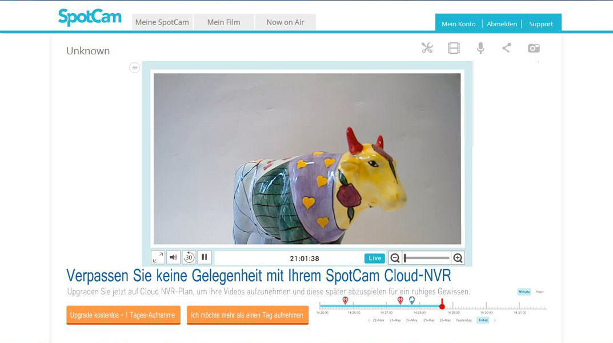Go to later dates with right arrow
This screenshot has height=343, width=613.
coord(495,320)
